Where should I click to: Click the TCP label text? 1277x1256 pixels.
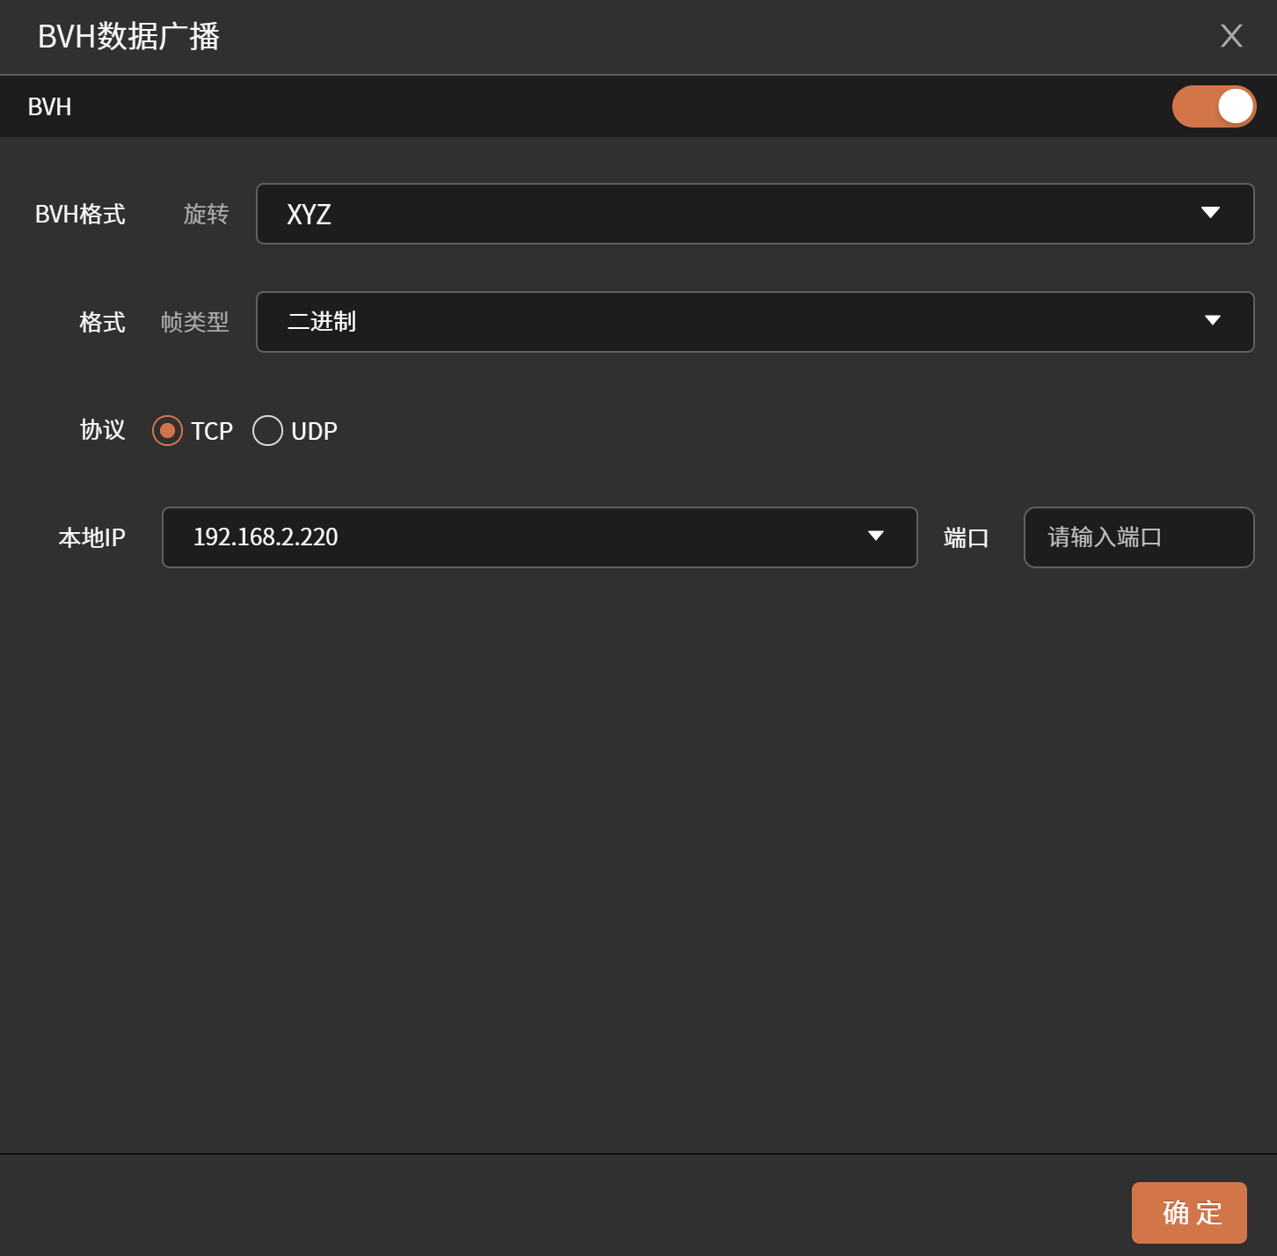212,432
